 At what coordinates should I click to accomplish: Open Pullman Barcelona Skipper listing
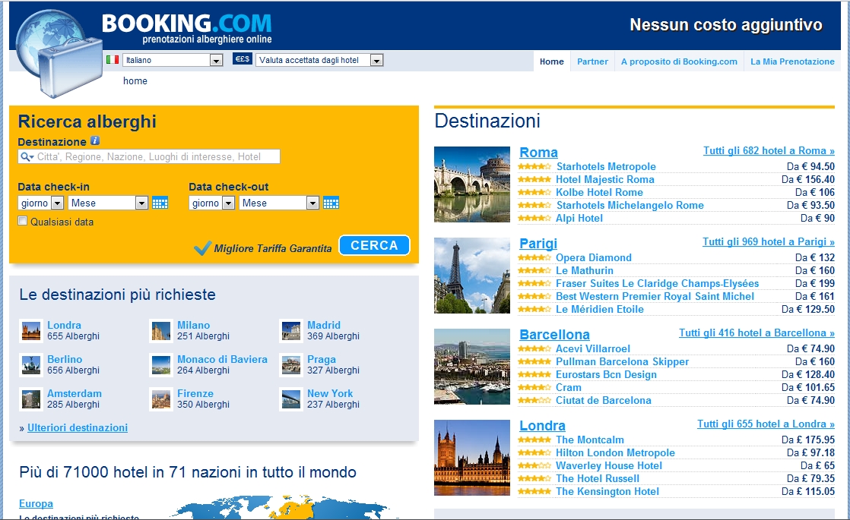tap(623, 361)
